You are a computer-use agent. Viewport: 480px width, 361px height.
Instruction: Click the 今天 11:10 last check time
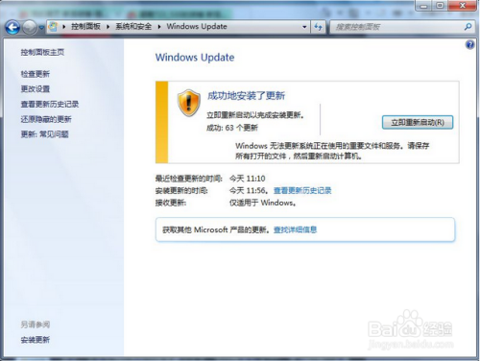coord(248,179)
